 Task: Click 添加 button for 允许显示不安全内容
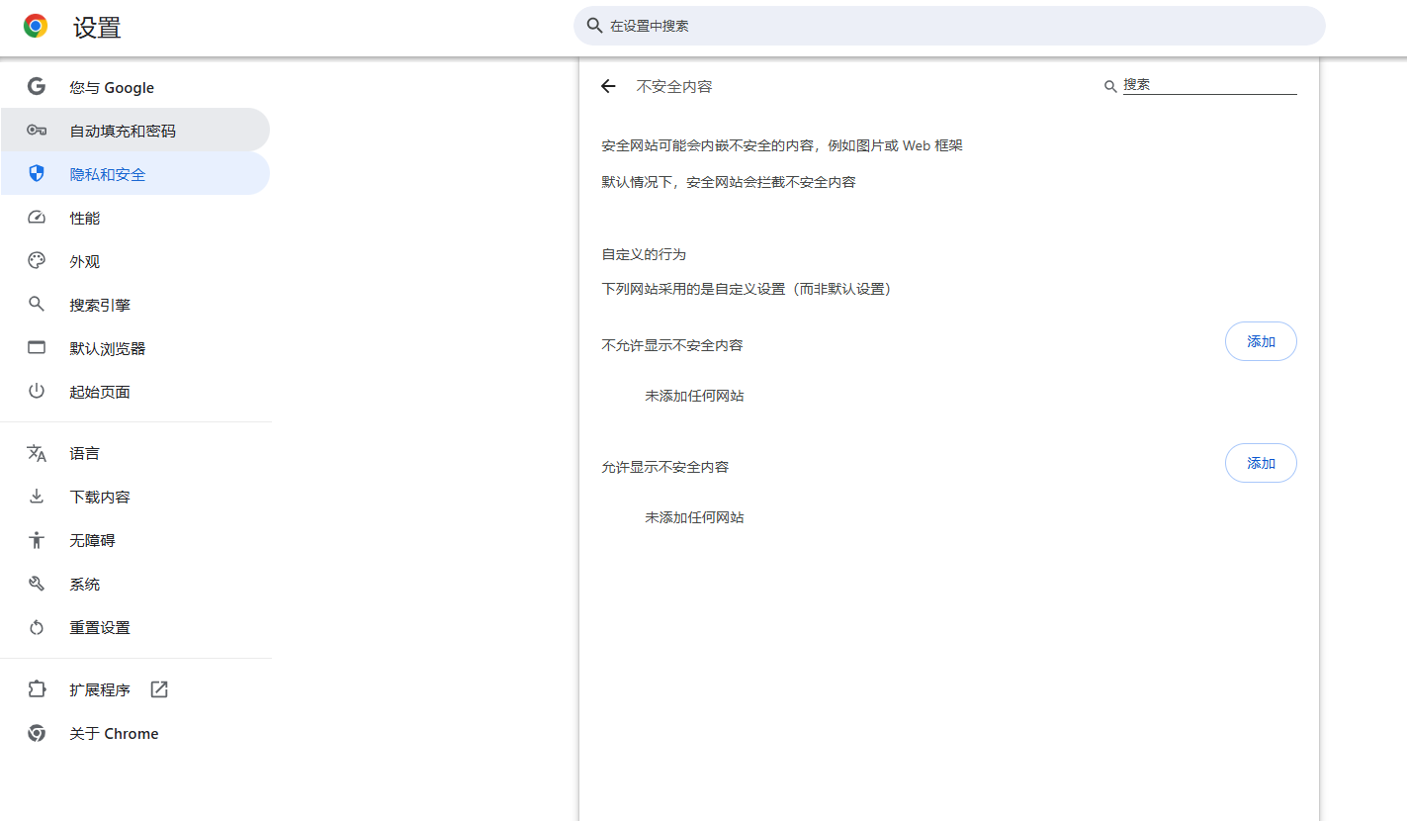[x=1261, y=463]
